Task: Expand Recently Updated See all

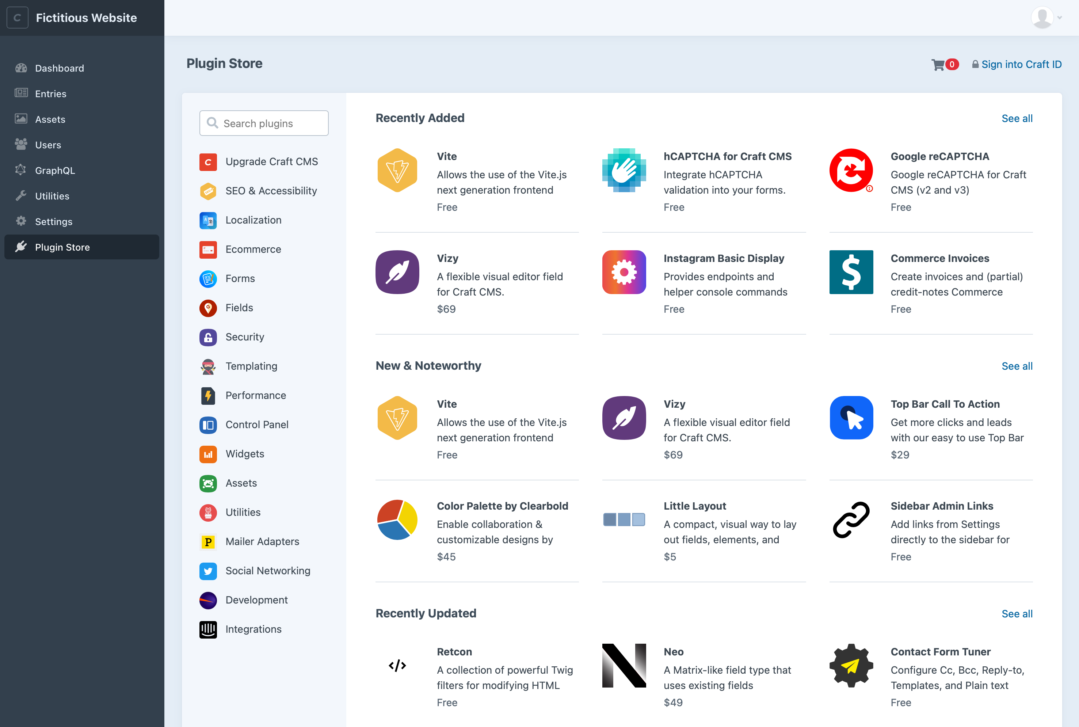Action: [1017, 613]
